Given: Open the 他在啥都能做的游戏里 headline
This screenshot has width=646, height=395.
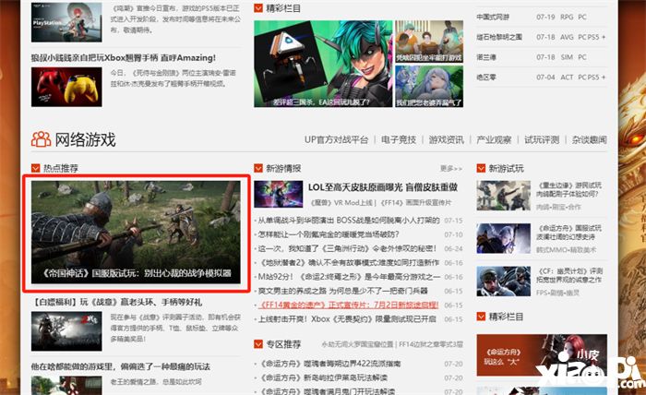Looking at the screenshot, I should pos(121,366).
